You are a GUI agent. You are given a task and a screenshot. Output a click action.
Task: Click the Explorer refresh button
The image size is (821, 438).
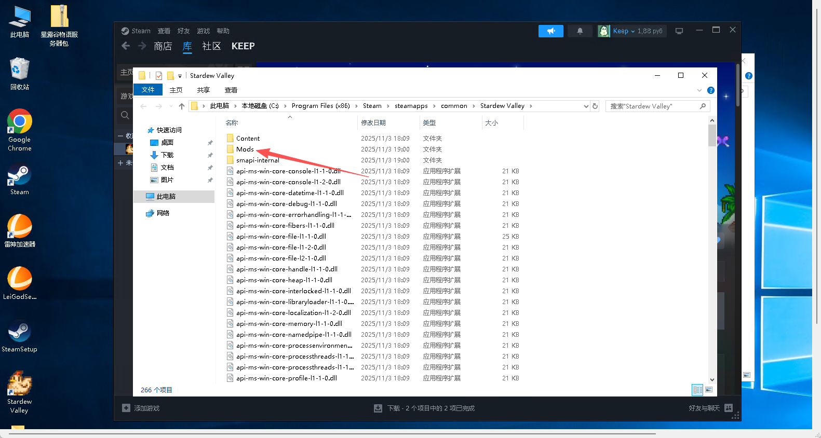tap(595, 106)
